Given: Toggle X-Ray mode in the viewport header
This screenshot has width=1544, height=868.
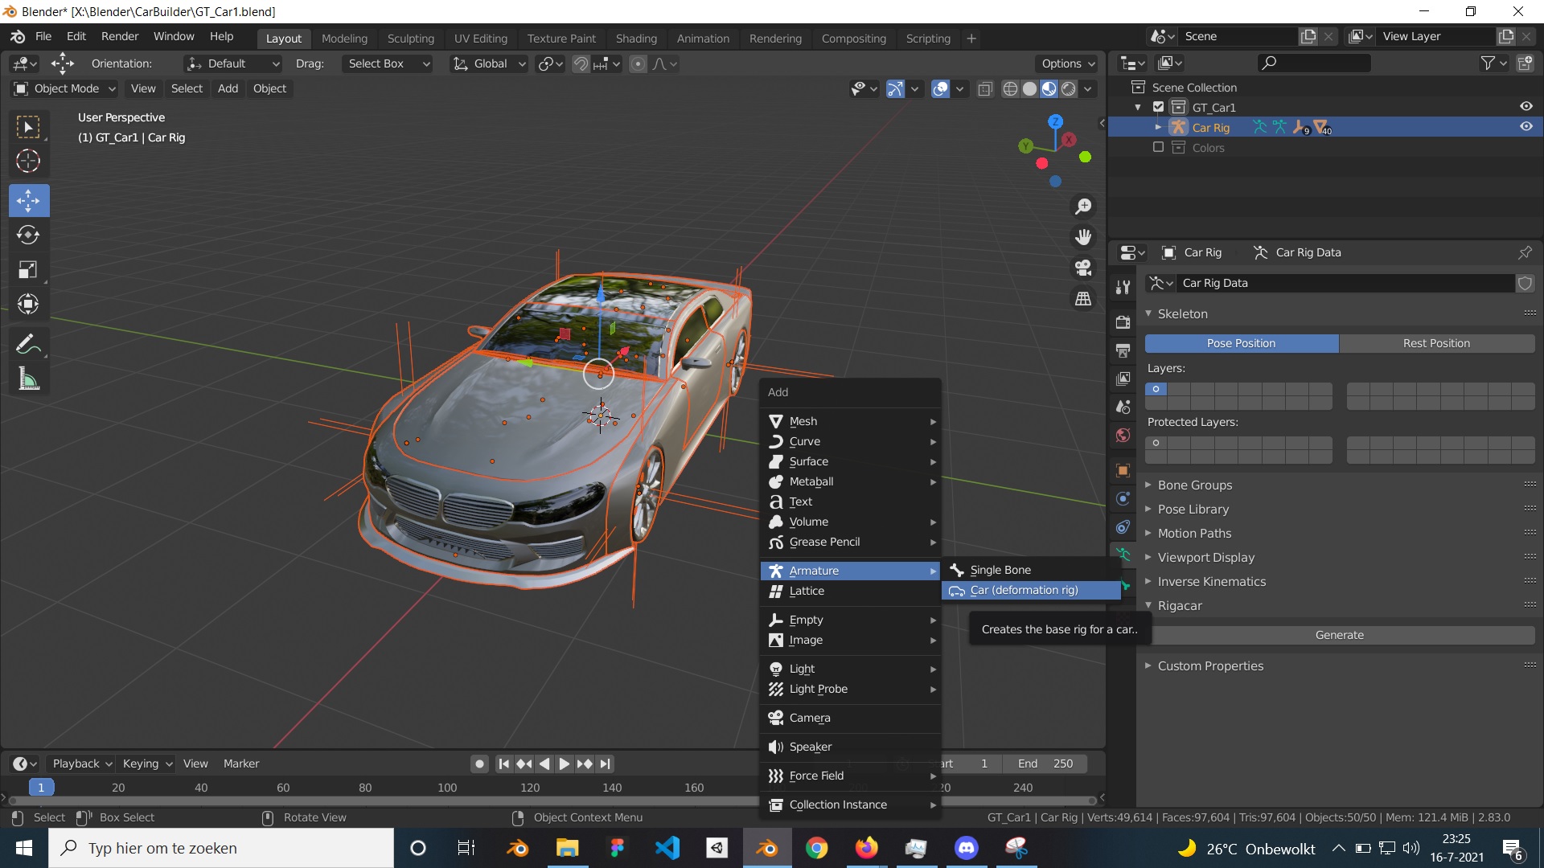Looking at the screenshot, I should pyautogui.click(x=985, y=89).
